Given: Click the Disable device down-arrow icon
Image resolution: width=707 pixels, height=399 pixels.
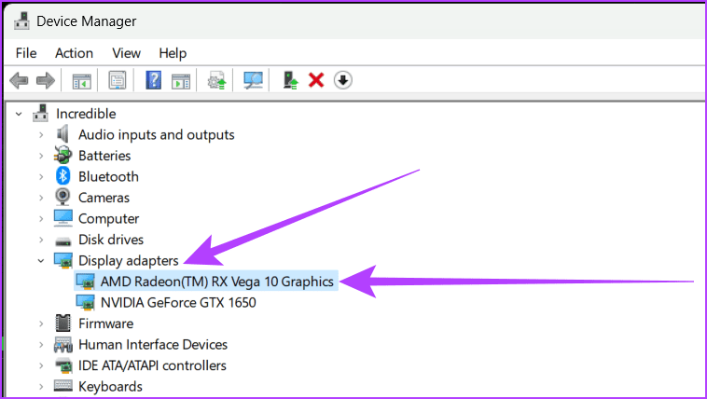Looking at the screenshot, I should coord(343,81).
